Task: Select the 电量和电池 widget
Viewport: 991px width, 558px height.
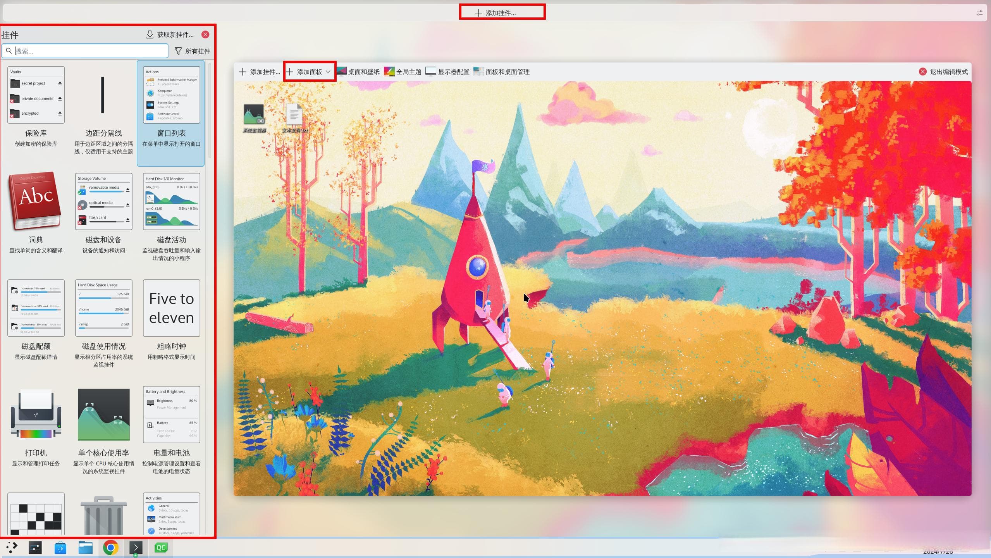Action: (171, 432)
